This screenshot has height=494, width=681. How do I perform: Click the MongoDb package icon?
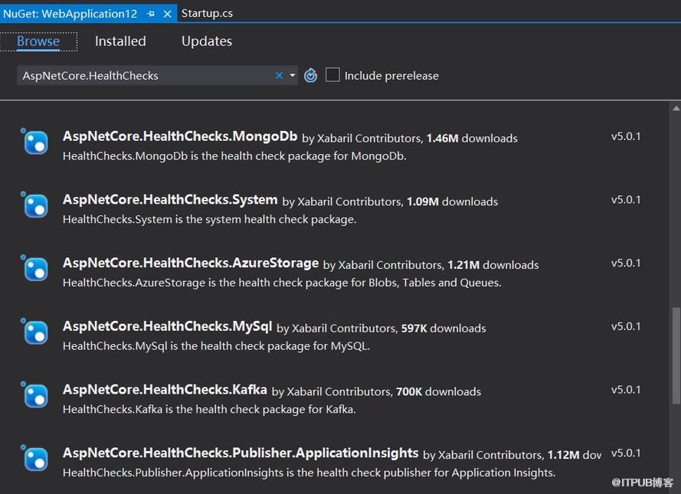(x=34, y=142)
